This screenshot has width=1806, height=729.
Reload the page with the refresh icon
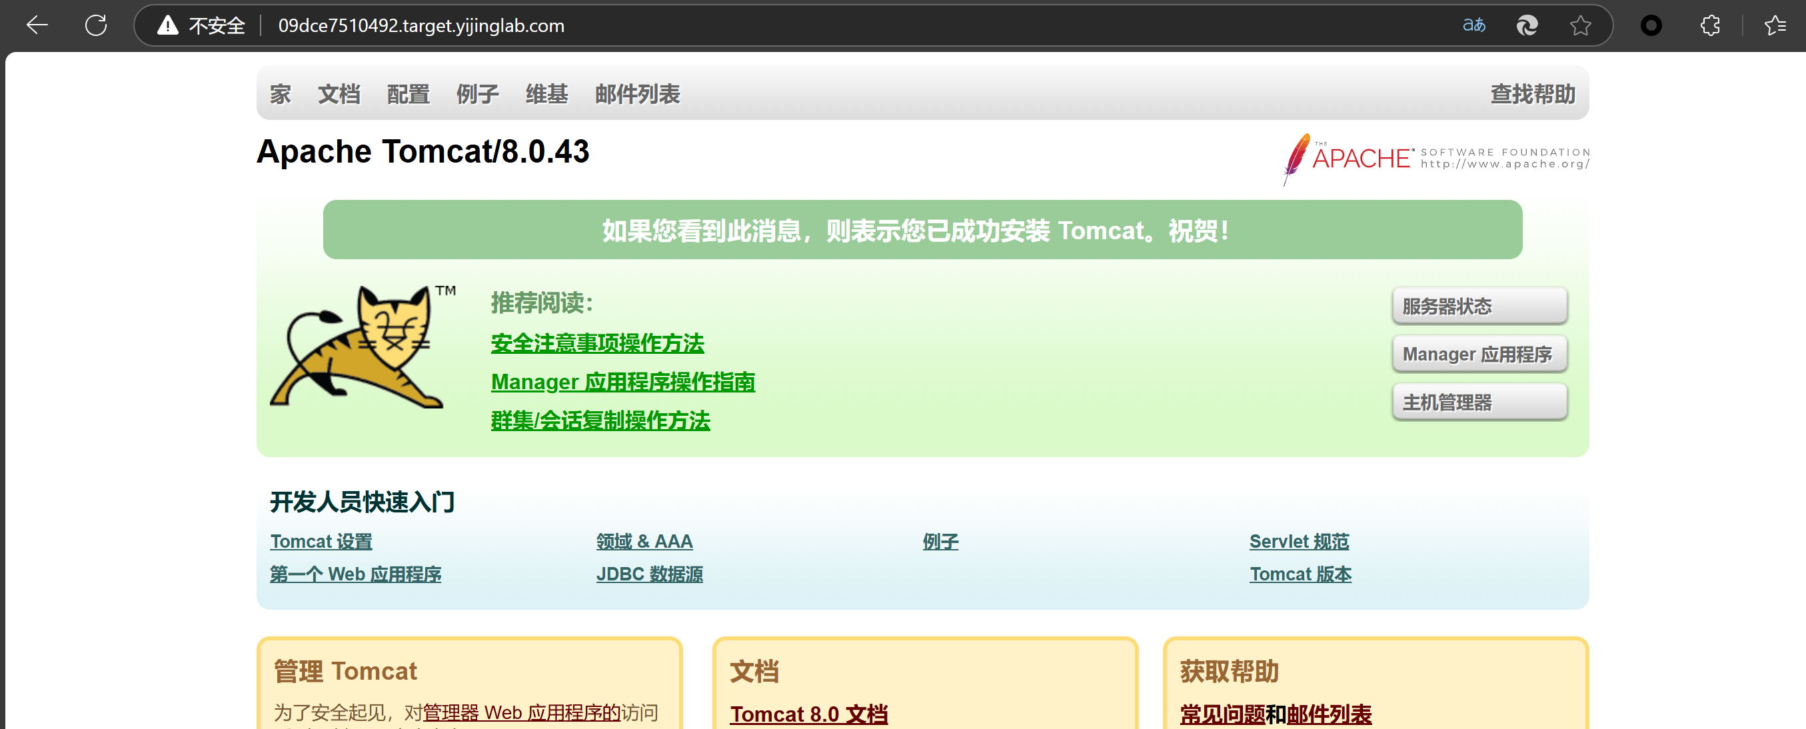[x=96, y=26]
